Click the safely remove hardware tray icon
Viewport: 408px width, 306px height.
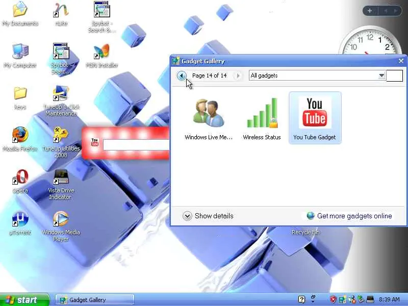coord(361,299)
